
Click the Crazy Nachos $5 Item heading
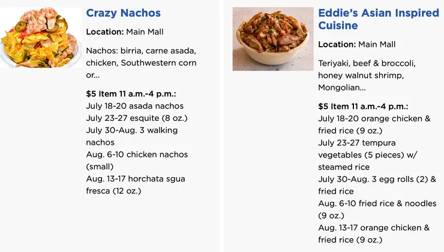click(x=131, y=94)
